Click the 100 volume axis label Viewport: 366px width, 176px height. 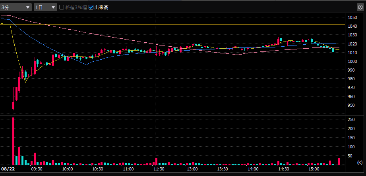pos(351,147)
